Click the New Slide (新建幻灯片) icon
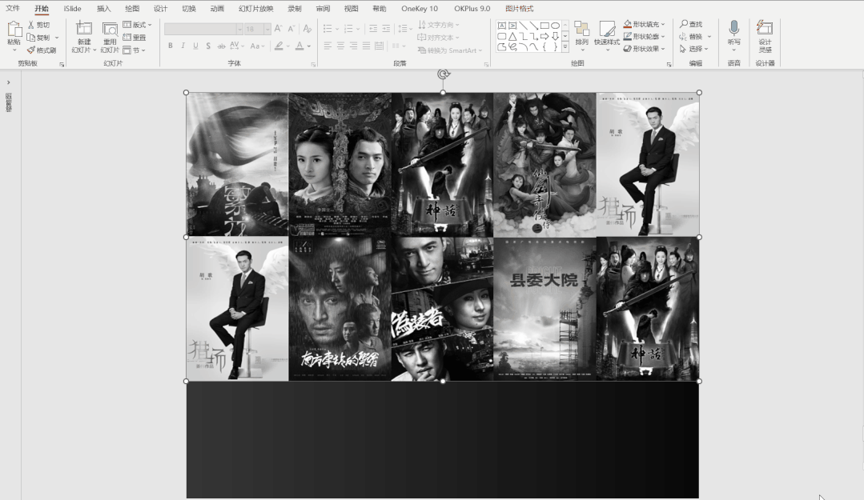 84,29
